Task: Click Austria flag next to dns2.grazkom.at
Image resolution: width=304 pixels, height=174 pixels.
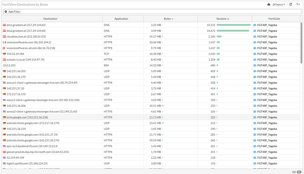Action: [4, 31]
